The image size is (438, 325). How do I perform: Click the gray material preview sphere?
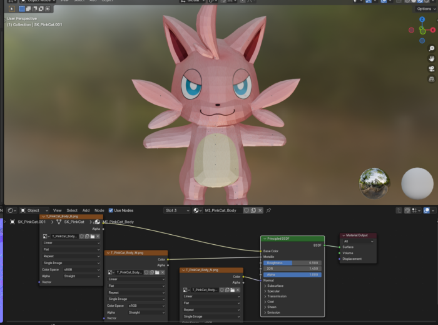pos(417,183)
